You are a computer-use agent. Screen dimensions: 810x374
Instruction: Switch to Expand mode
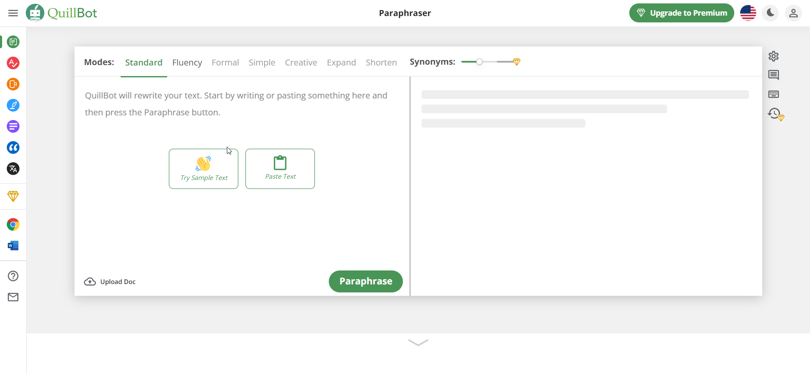tap(341, 63)
